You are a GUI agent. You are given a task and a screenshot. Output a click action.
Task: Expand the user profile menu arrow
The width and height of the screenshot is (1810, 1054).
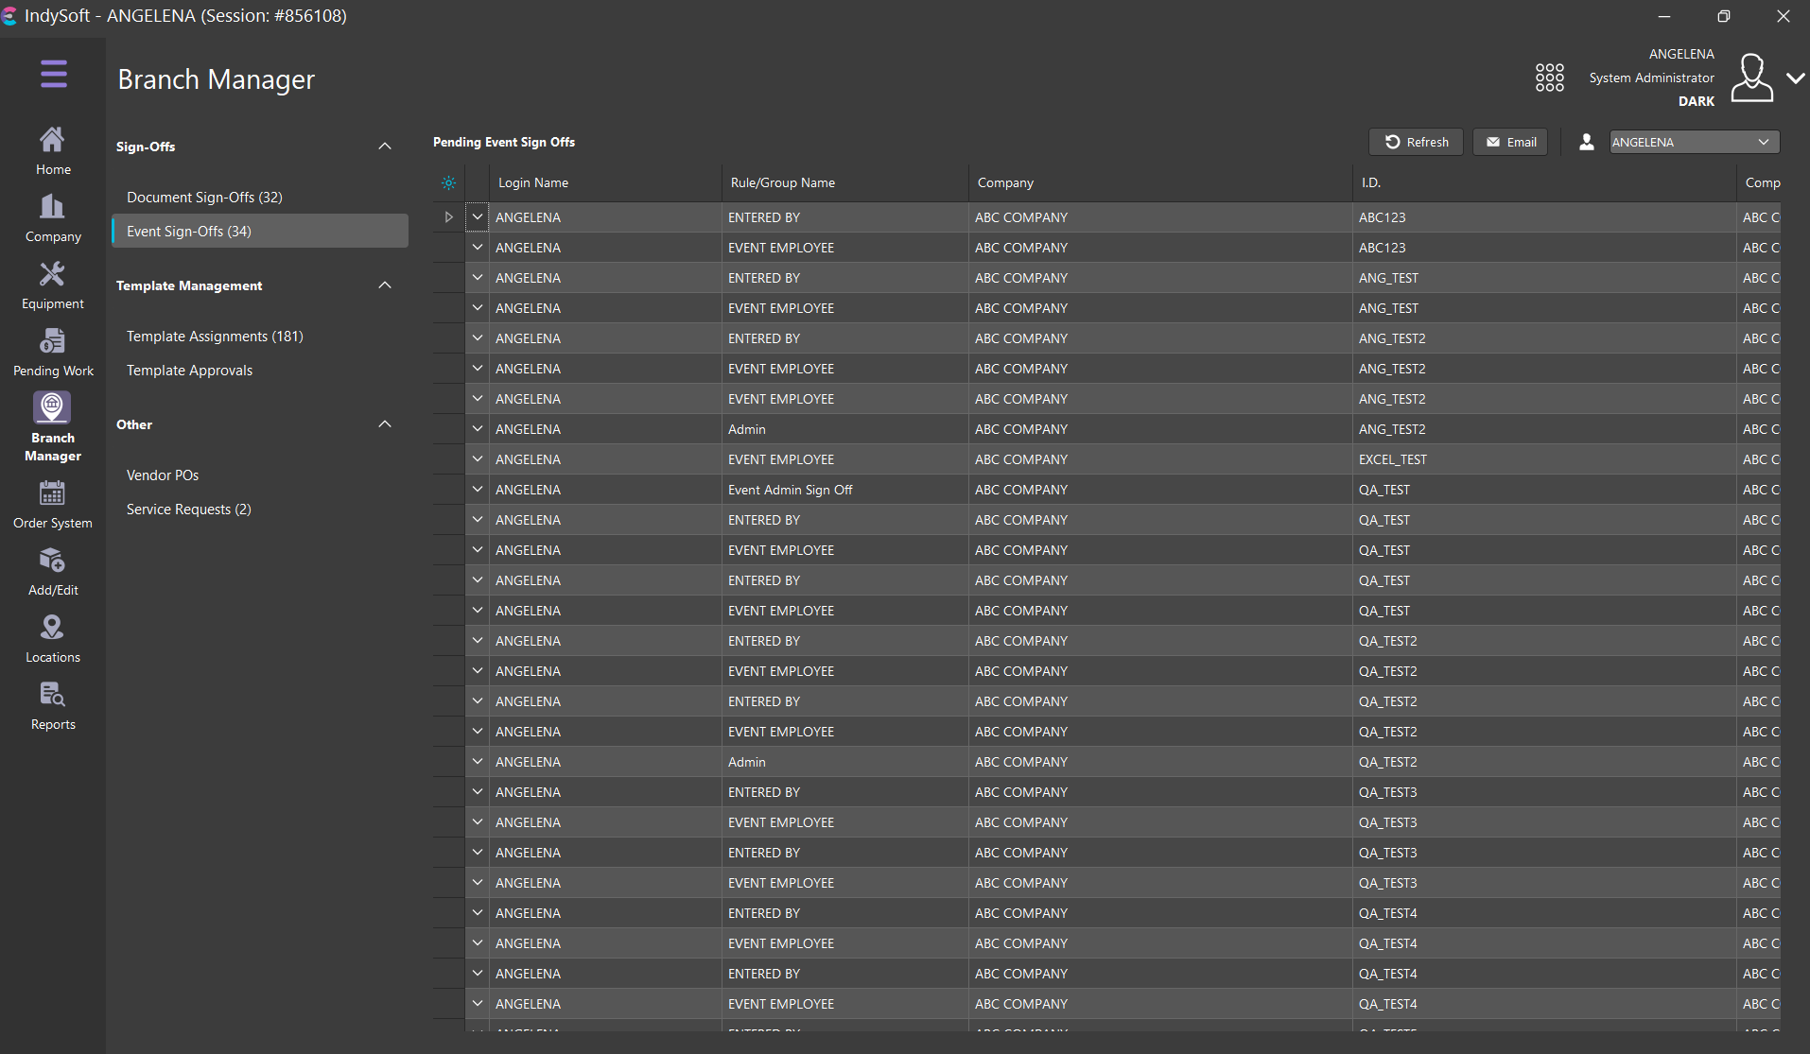click(x=1795, y=78)
